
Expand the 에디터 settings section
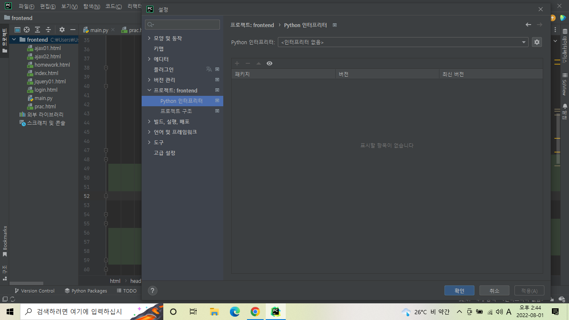[x=150, y=59]
